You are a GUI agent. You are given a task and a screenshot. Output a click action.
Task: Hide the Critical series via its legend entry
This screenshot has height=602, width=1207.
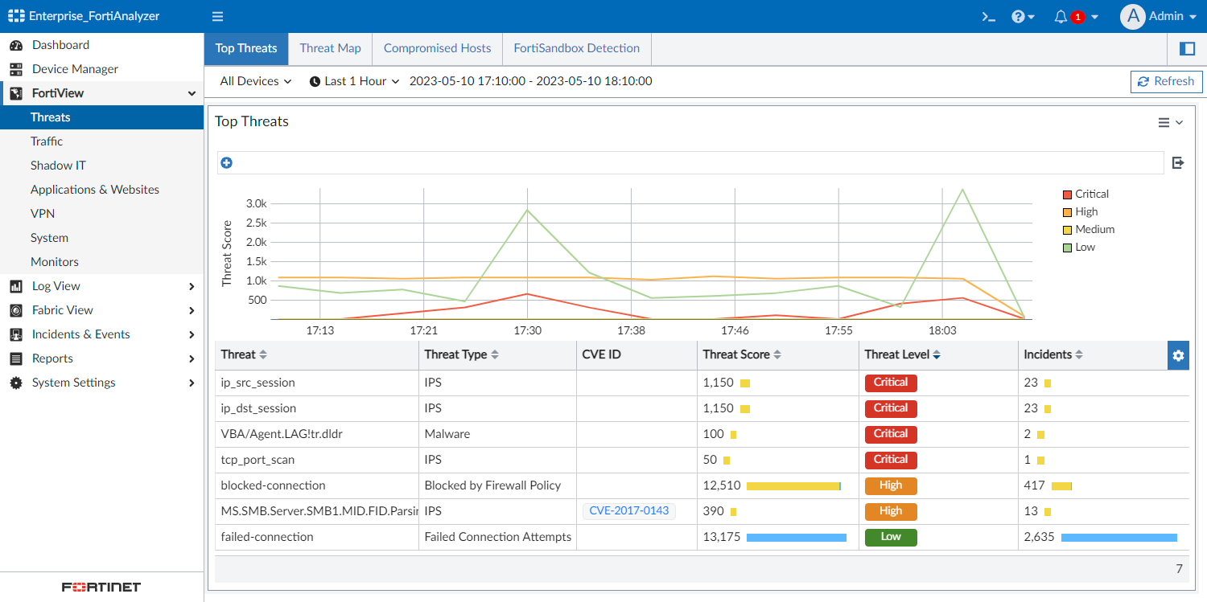coord(1088,194)
